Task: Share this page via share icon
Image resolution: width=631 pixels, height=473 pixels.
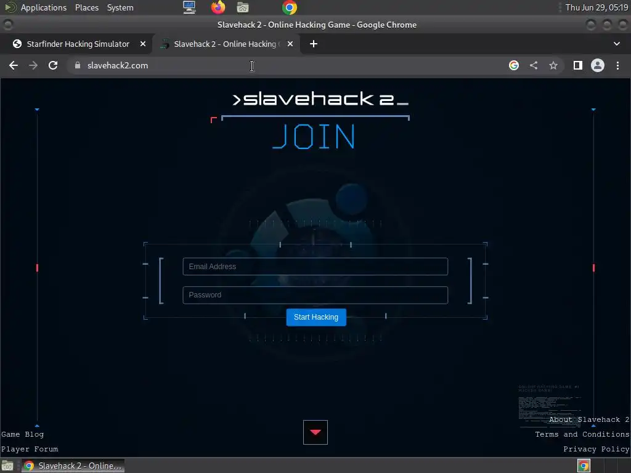Action: coord(534,65)
